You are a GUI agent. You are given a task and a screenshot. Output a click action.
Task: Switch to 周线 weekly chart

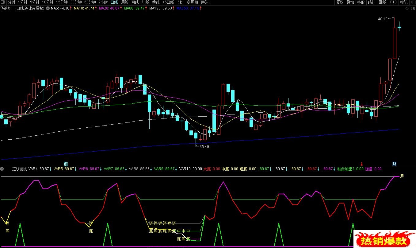point(125,2)
